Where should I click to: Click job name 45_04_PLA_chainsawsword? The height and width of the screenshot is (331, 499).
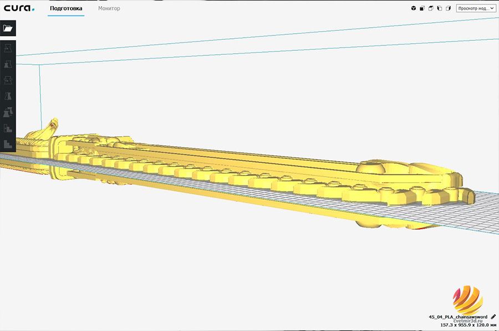click(458, 317)
